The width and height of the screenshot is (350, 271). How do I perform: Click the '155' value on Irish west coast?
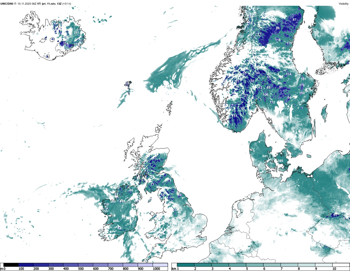[x=105, y=211]
